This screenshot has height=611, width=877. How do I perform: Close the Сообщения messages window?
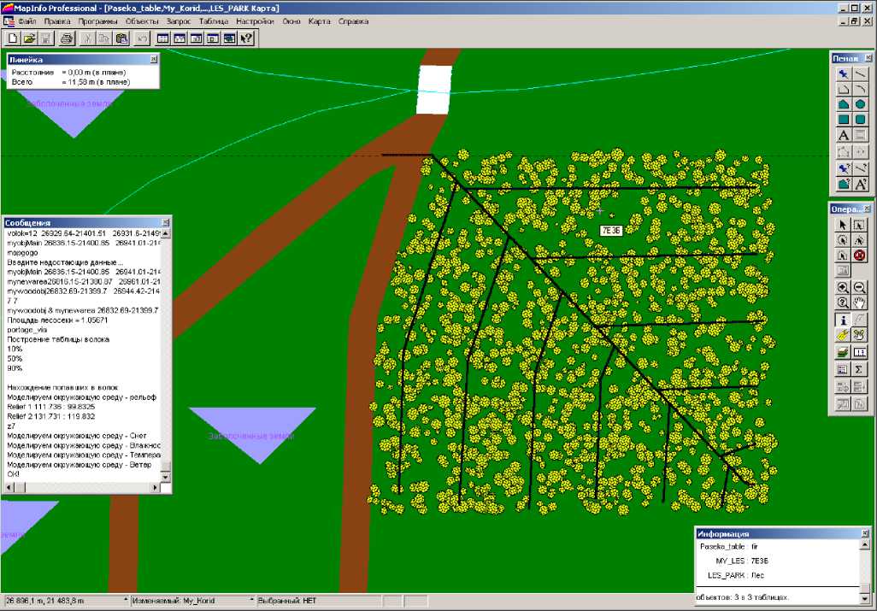[x=166, y=222]
